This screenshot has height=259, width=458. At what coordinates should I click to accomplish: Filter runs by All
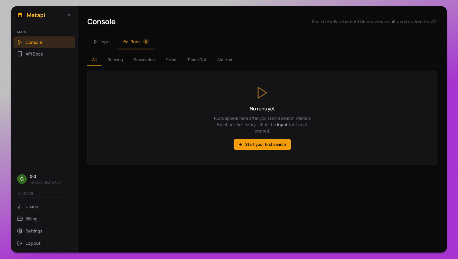click(x=94, y=60)
